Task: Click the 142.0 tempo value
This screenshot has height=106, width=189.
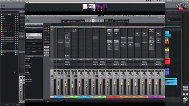Action: 68,21
